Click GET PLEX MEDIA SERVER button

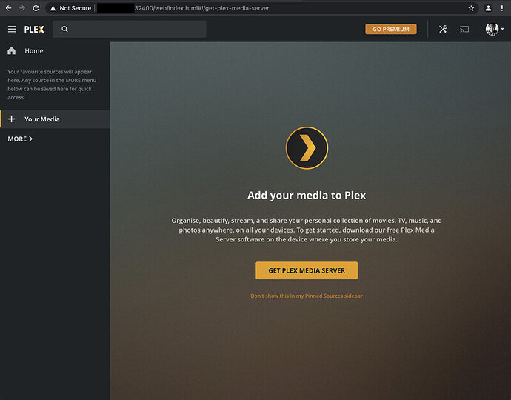(x=307, y=270)
